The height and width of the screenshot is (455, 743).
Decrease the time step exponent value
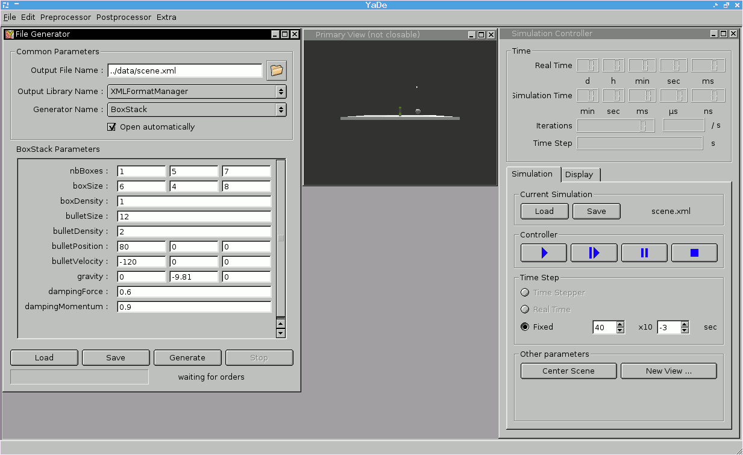(685, 330)
